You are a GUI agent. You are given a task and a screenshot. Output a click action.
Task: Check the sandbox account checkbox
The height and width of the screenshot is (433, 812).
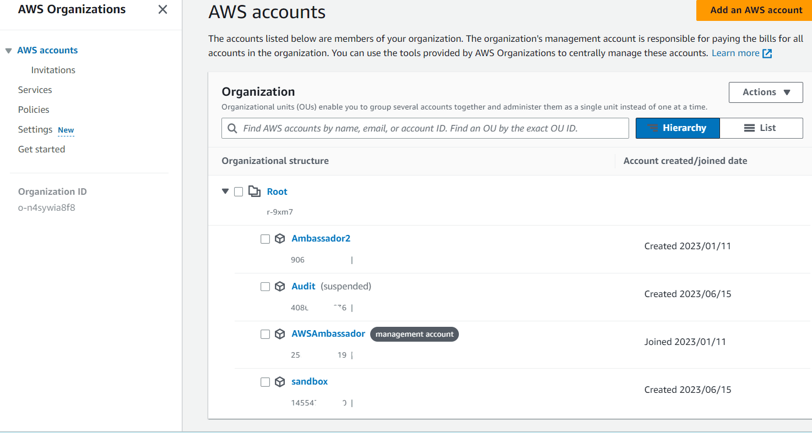point(265,382)
